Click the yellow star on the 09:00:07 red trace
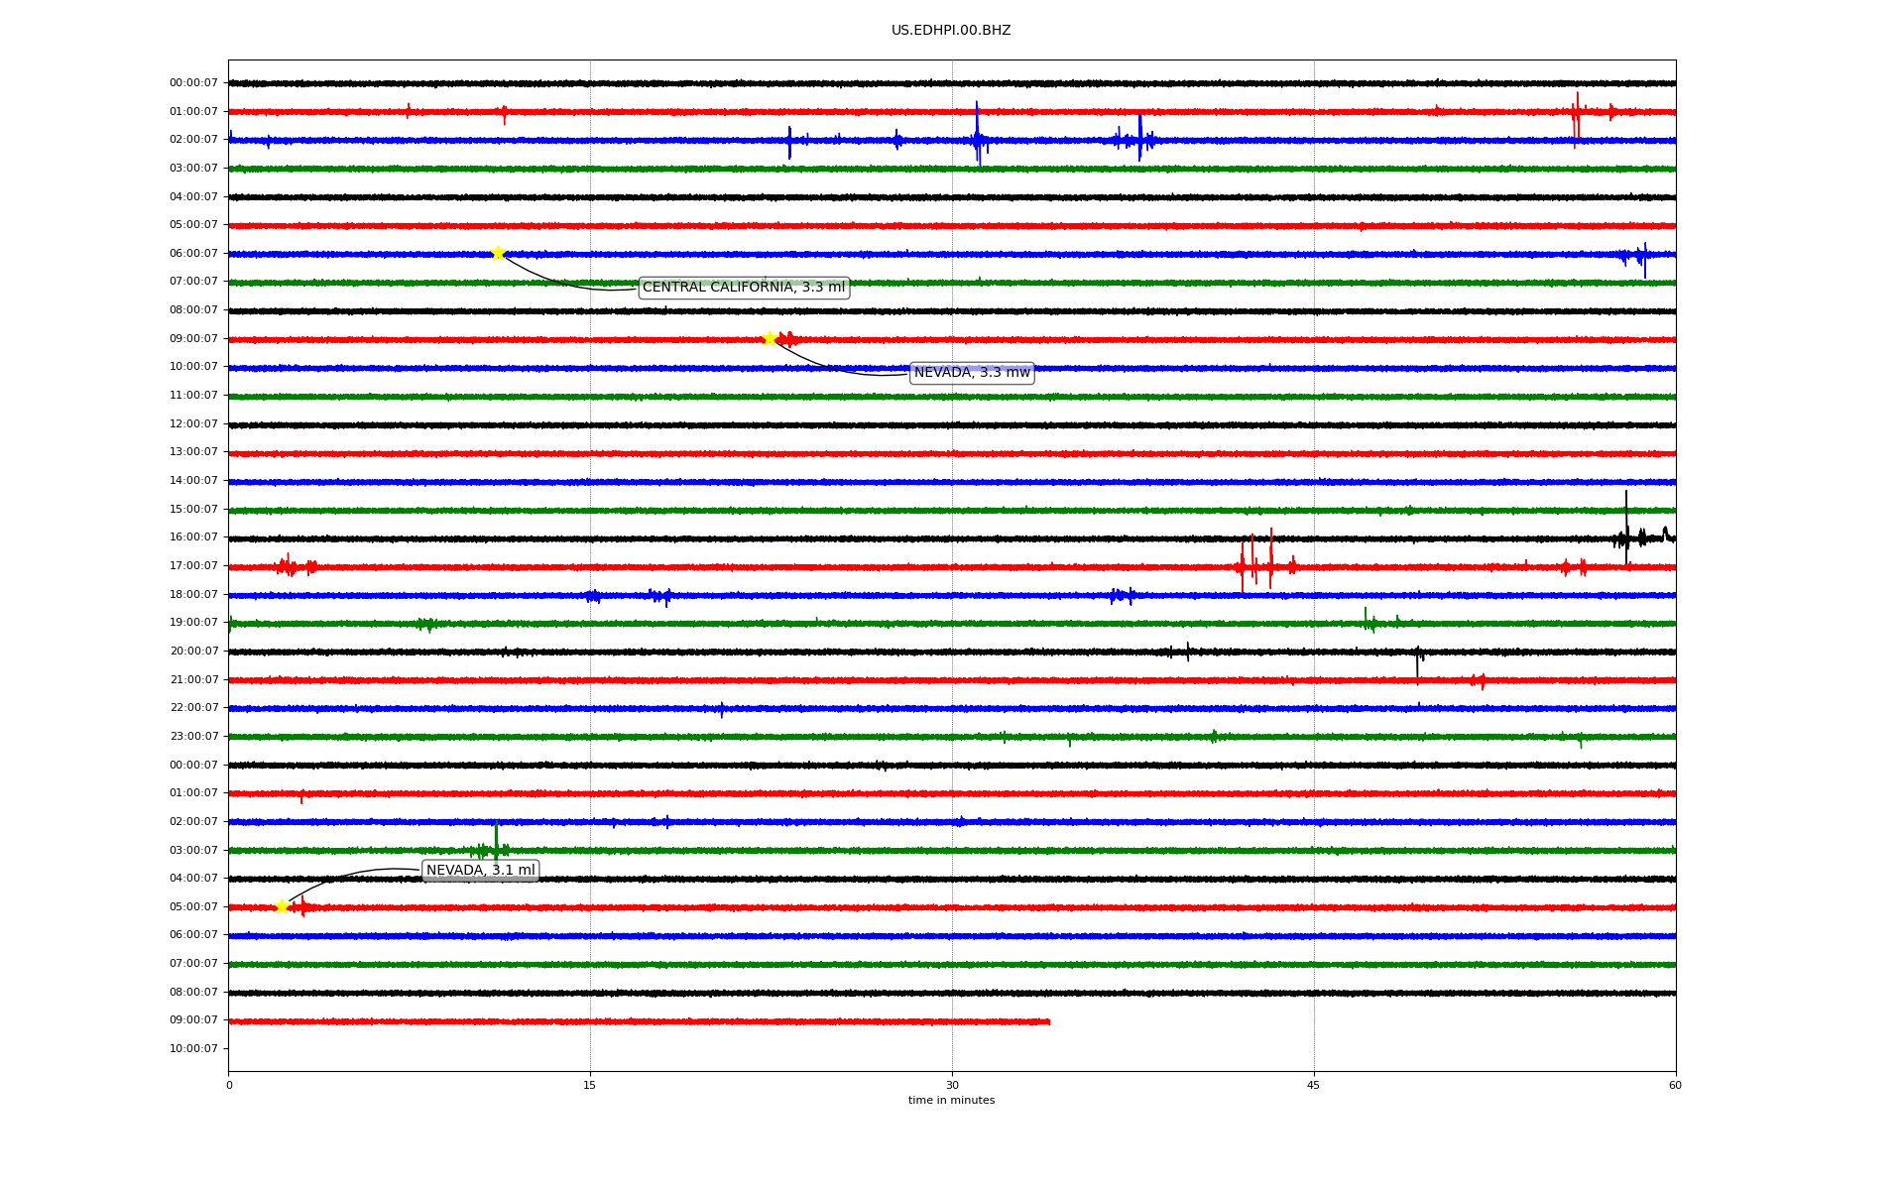 pyautogui.click(x=770, y=339)
